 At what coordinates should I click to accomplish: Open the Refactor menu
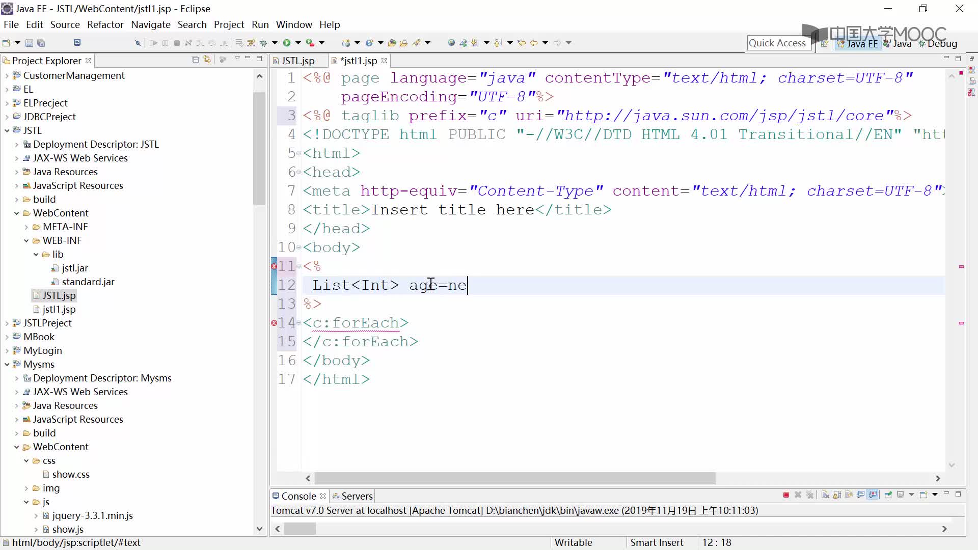point(105,24)
